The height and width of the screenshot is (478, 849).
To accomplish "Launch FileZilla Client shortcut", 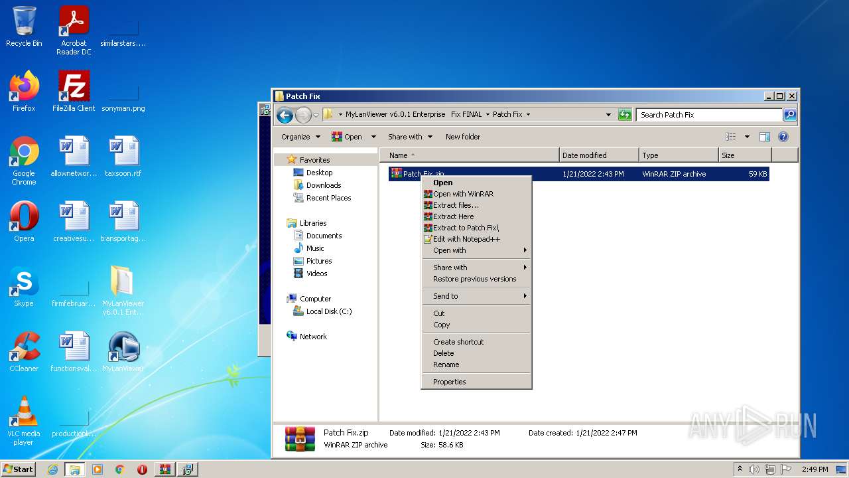I will (x=74, y=91).
